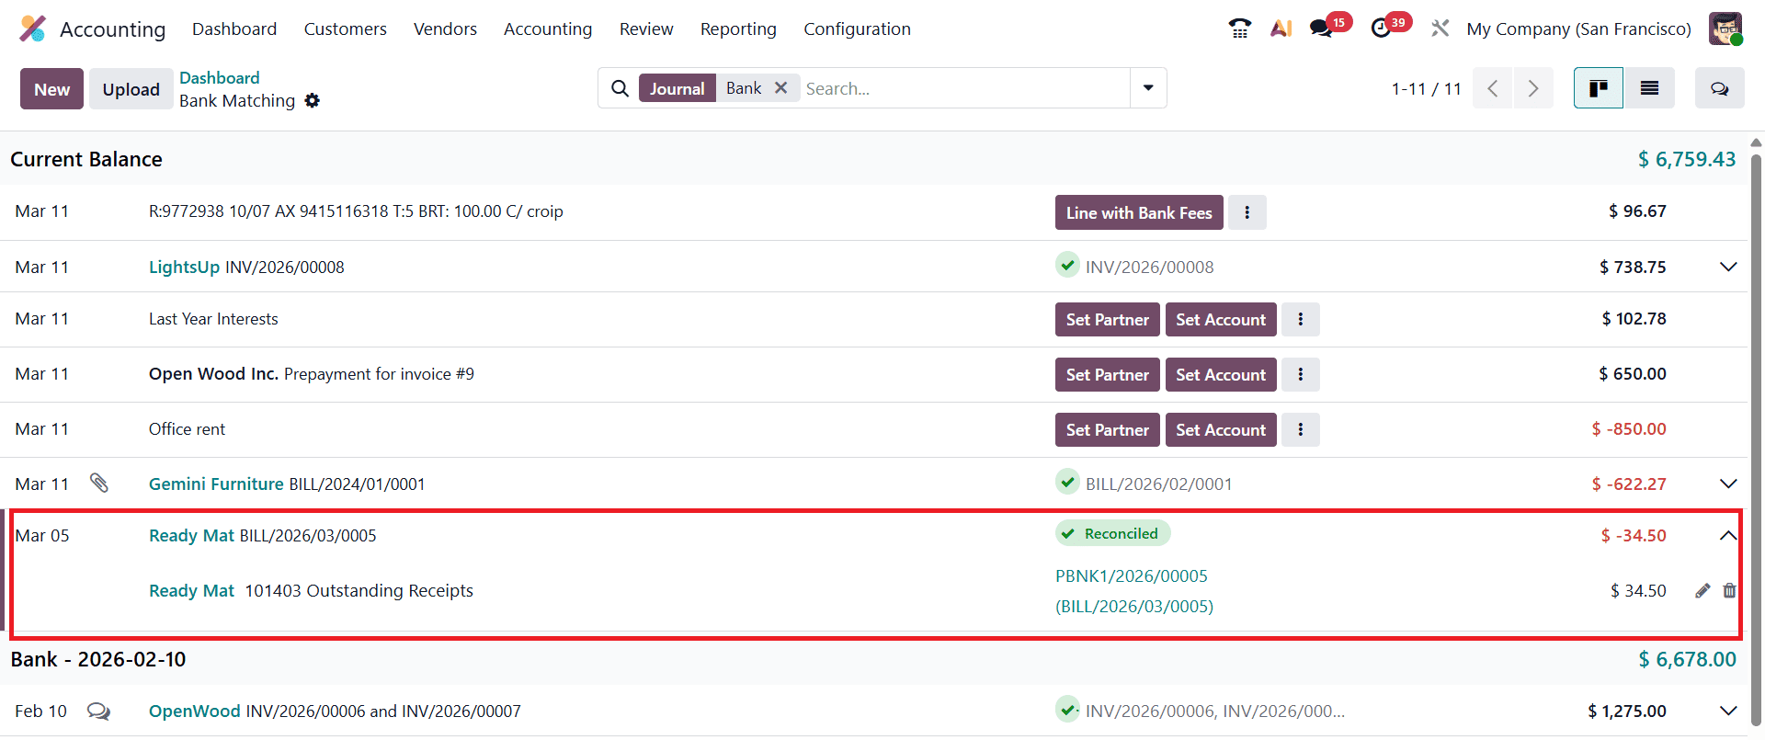Screen dimensions: 1765x740
Task: Set Partner for Open Wood Inc. prepayment
Action: [x=1108, y=374]
